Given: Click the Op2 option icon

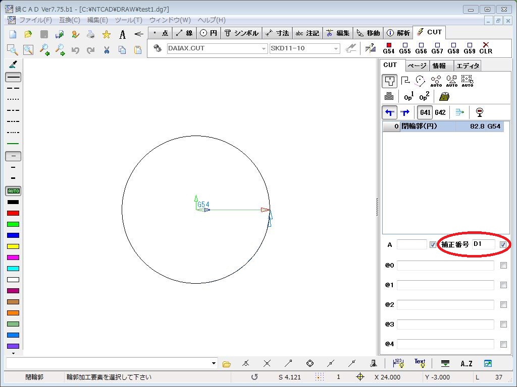Looking at the screenshot, I should coord(424,96).
